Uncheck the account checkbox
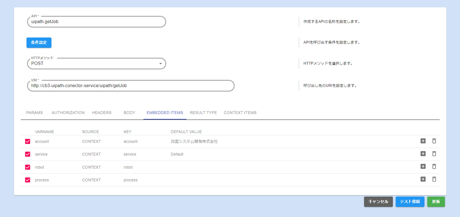The image size is (460, 217). click(28, 142)
